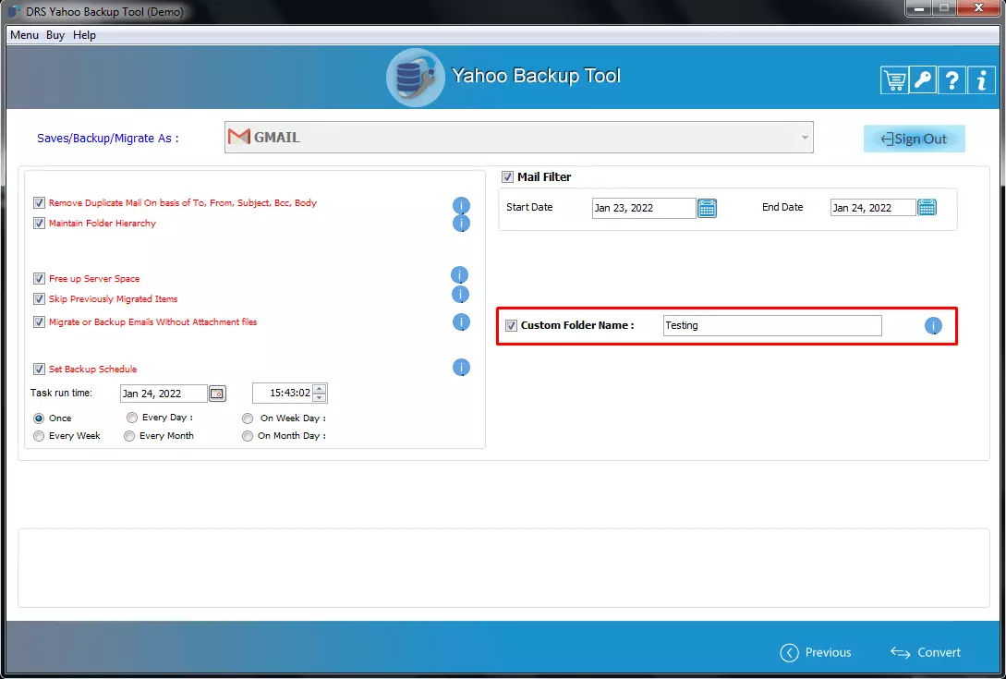Uncheck Remove Duplicate Mail checkbox
The width and height of the screenshot is (1006, 679).
[39, 203]
